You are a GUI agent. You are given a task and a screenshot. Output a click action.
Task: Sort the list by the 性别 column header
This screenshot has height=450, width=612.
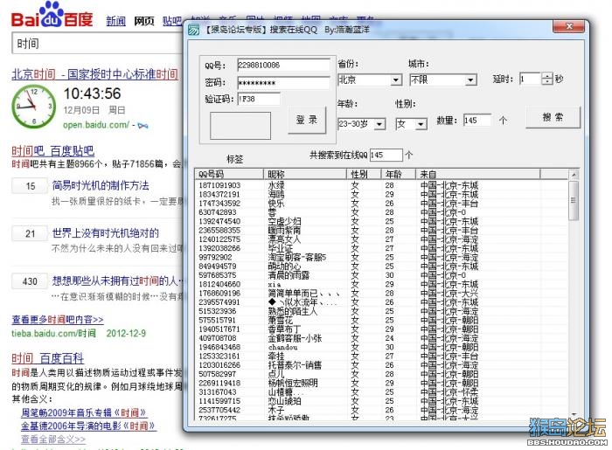364,174
